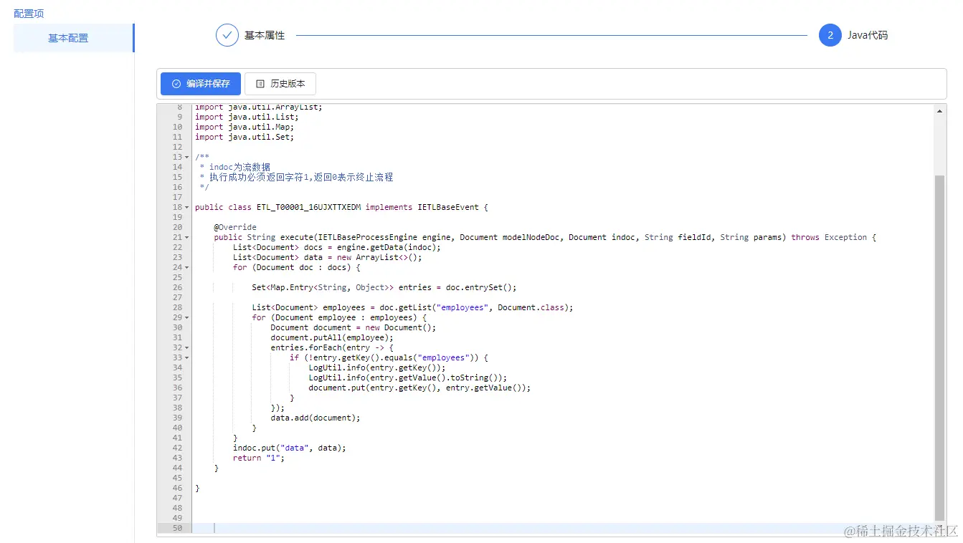Click the check-circle icon on 编译并保存

(x=176, y=84)
